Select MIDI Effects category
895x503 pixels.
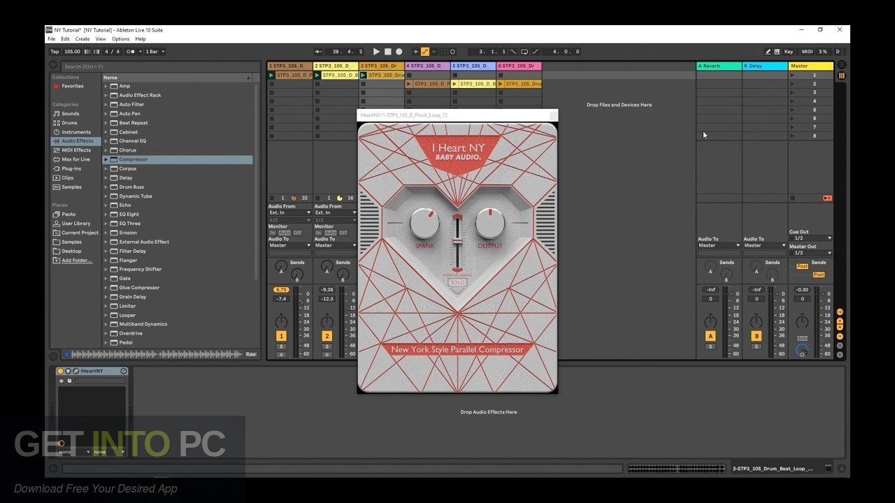pyautogui.click(x=76, y=150)
